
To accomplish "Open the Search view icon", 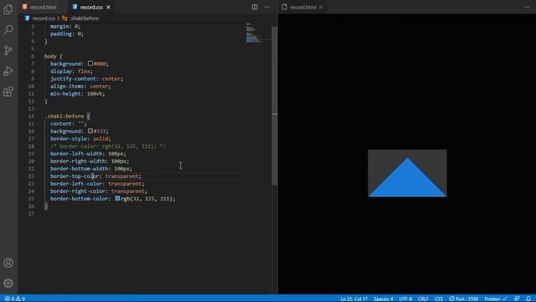I will (8, 30).
